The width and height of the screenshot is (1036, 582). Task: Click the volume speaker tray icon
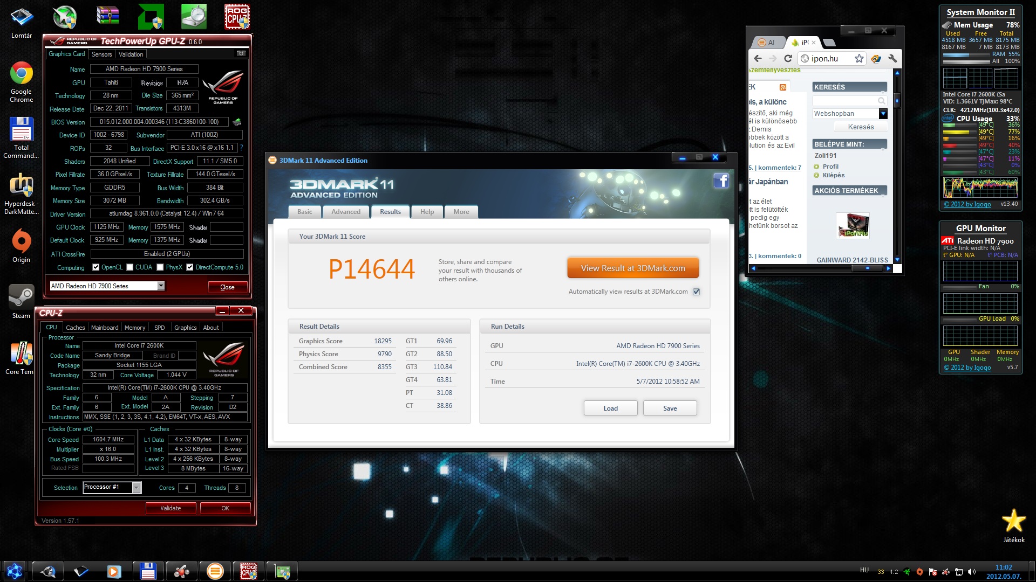pos(972,572)
